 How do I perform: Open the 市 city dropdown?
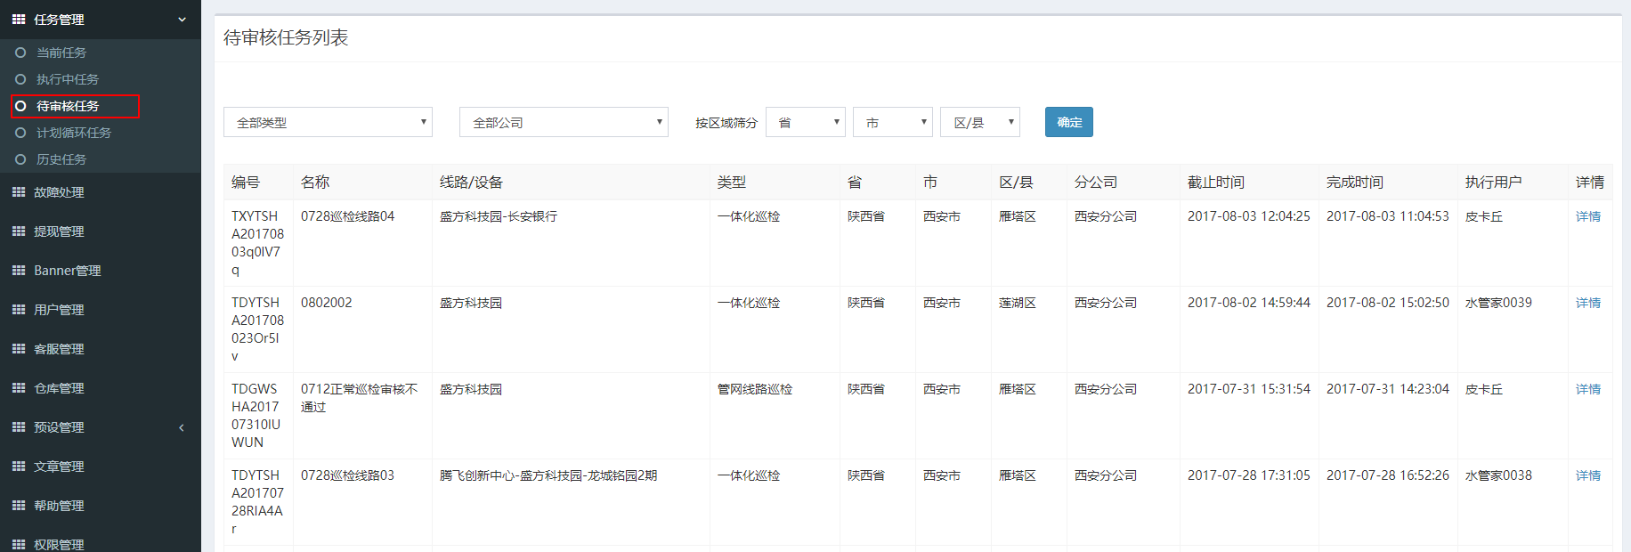[x=893, y=122]
